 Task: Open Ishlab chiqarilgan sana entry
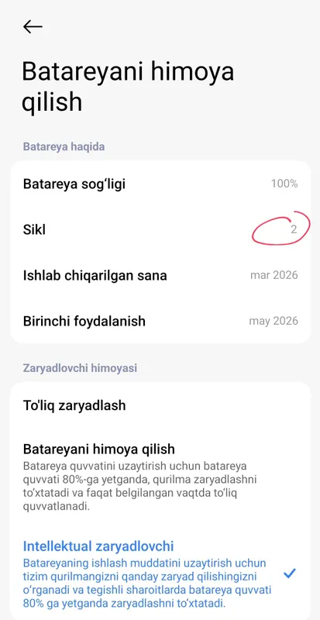160,275
